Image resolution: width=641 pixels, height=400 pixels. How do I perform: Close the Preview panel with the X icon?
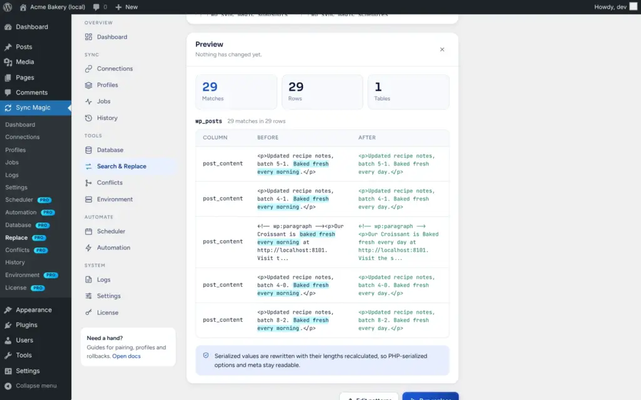point(442,49)
